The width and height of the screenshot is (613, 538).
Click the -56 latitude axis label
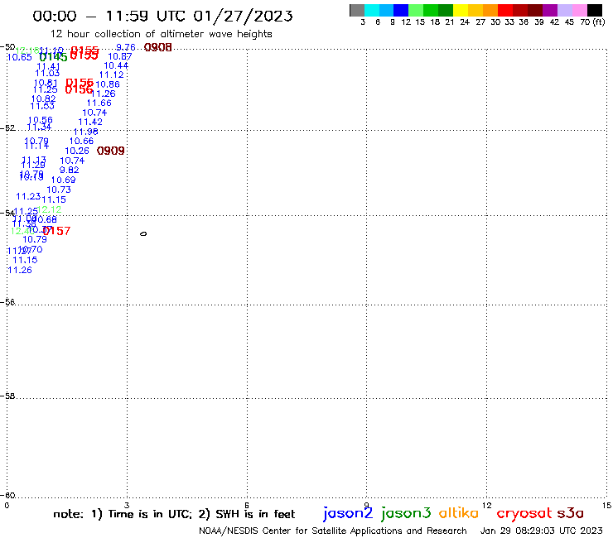click(7, 302)
